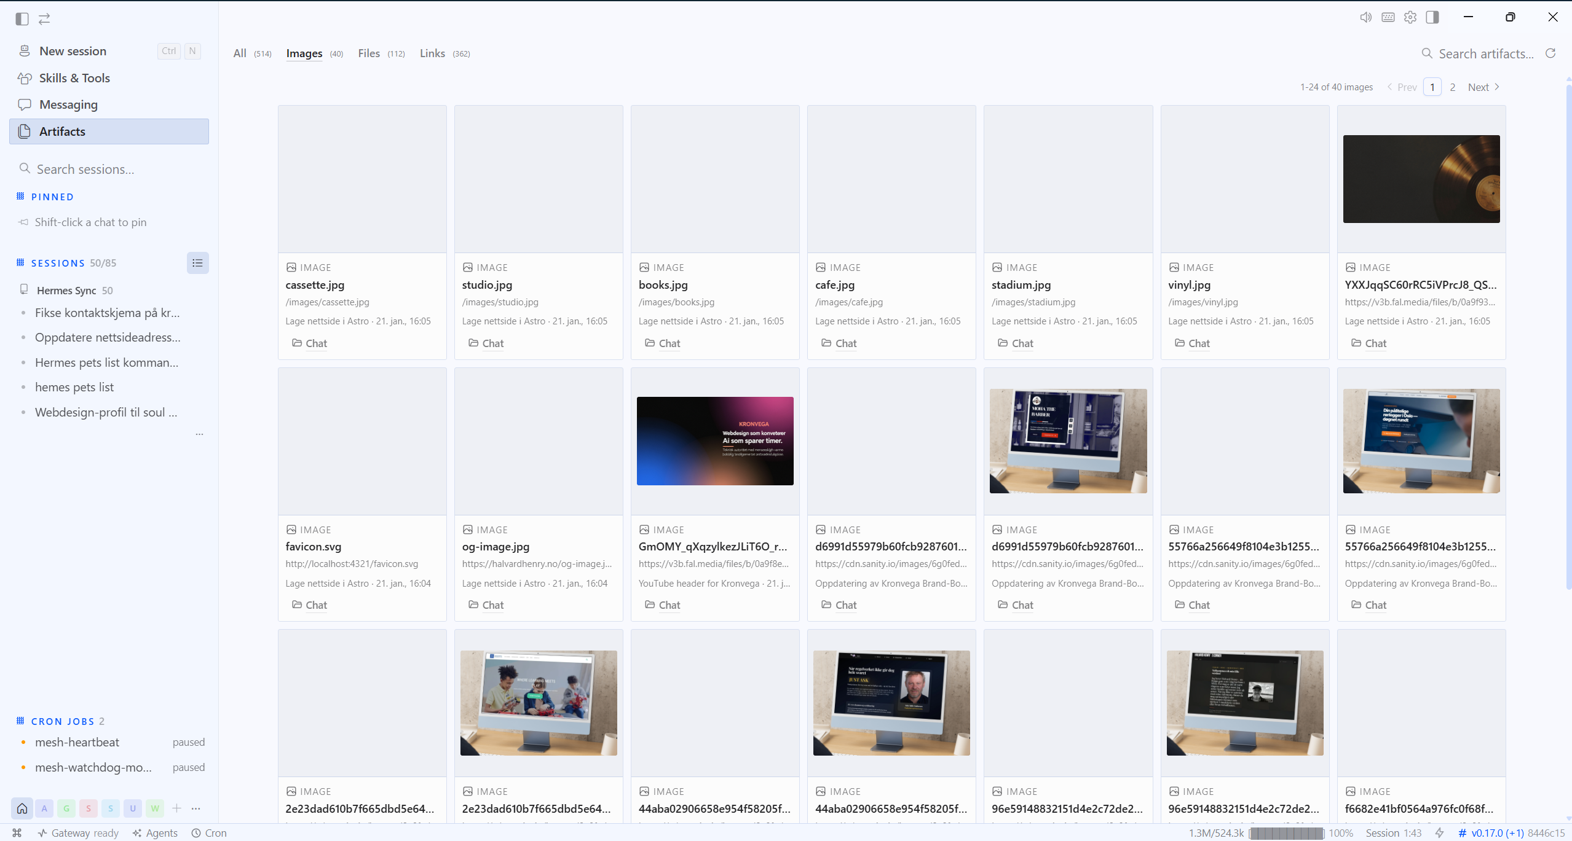Open Cron from the status bar

pos(209,833)
